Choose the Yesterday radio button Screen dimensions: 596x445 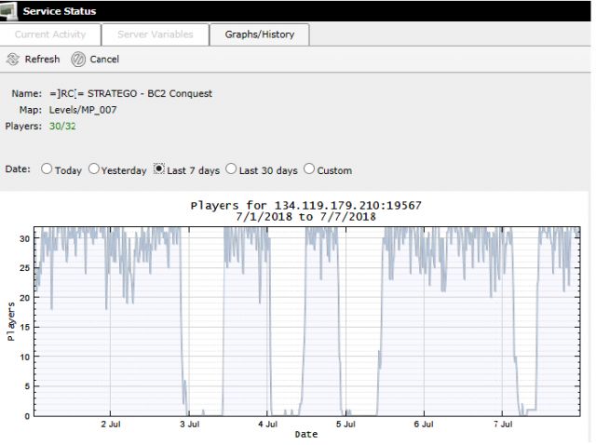(94, 169)
